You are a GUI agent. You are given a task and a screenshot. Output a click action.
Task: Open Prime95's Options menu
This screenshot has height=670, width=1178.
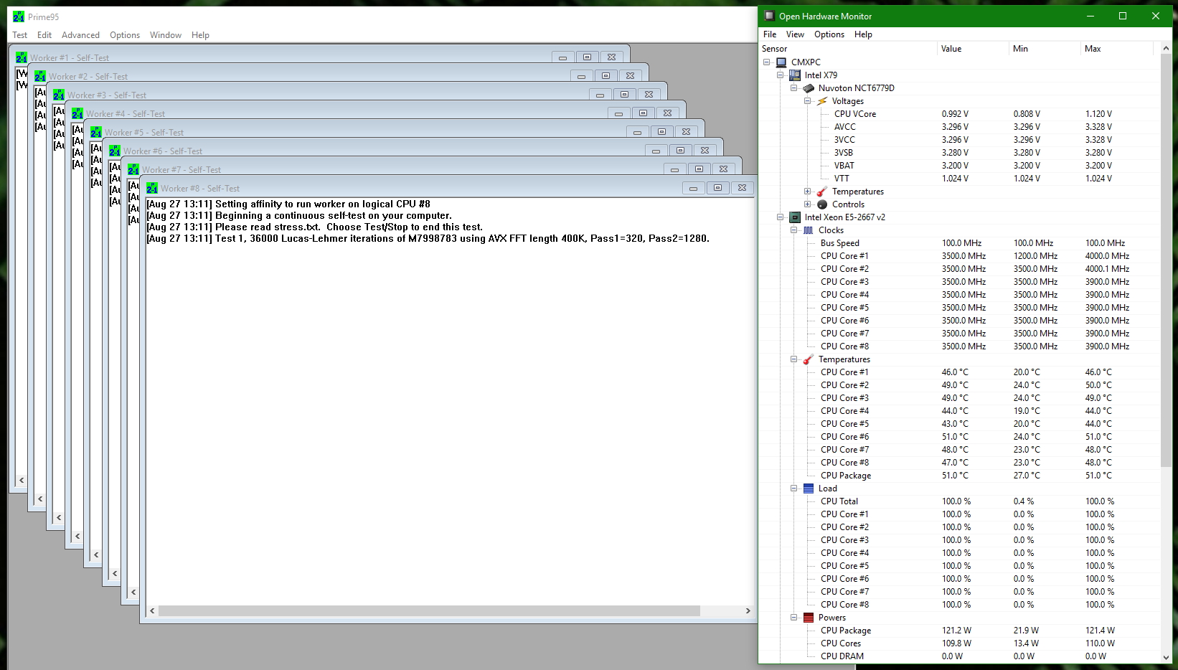[x=125, y=35]
